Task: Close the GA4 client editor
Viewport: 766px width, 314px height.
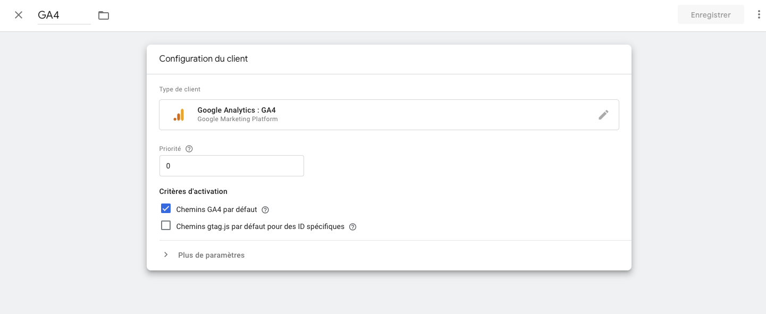Action: [x=19, y=15]
